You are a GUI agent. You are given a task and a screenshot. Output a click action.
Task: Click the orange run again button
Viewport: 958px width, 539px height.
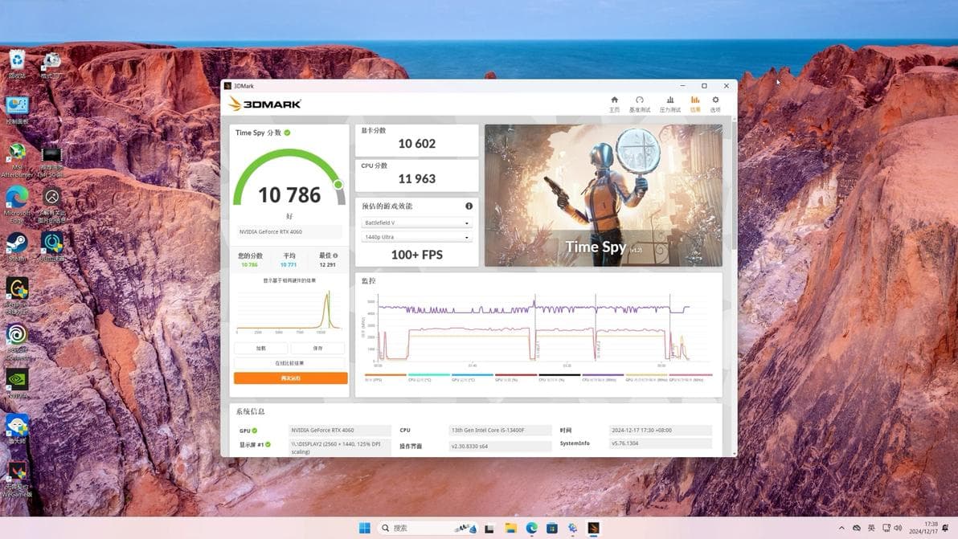pos(290,378)
